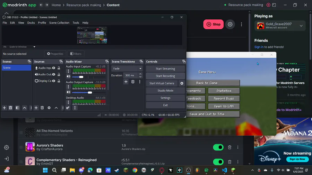Hide Audio Input source with eye icon
Viewport: 312px width, 175px height.
click(53, 68)
